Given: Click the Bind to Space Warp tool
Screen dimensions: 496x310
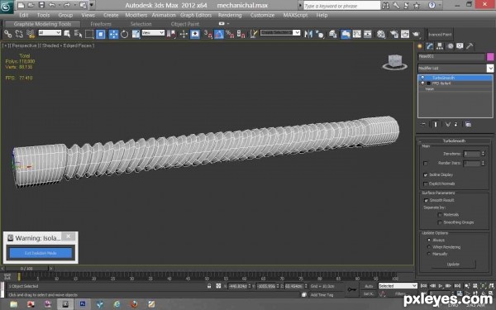Looking at the screenshot, I should pos(31,34).
